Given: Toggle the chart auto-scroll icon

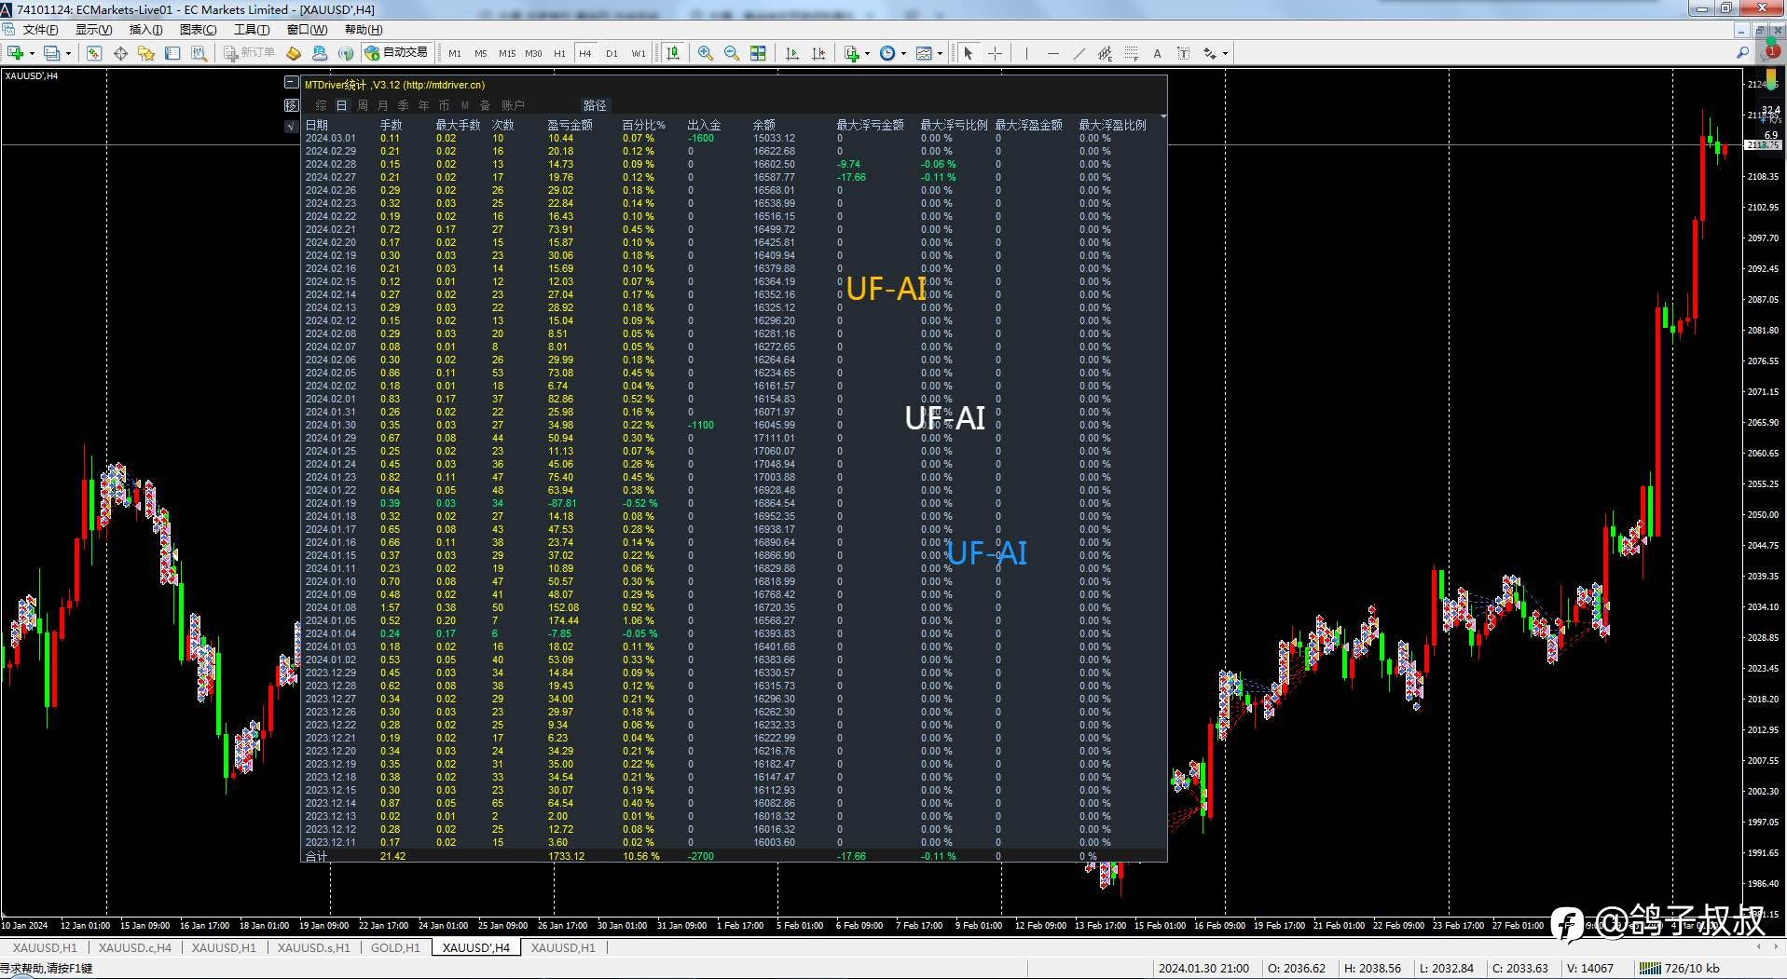Looking at the screenshot, I should pyautogui.click(x=792, y=53).
